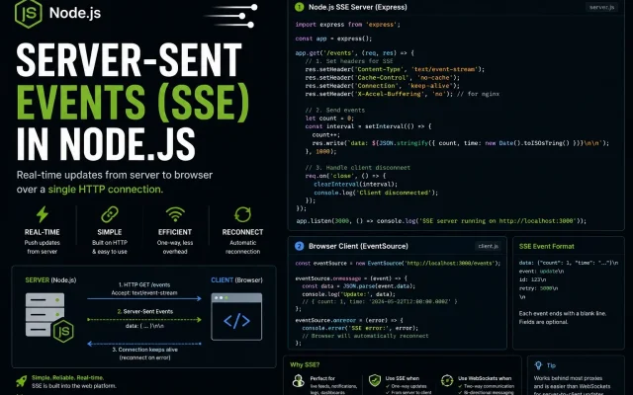
Task: Click the new EventSource code line
Action: pos(398,264)
